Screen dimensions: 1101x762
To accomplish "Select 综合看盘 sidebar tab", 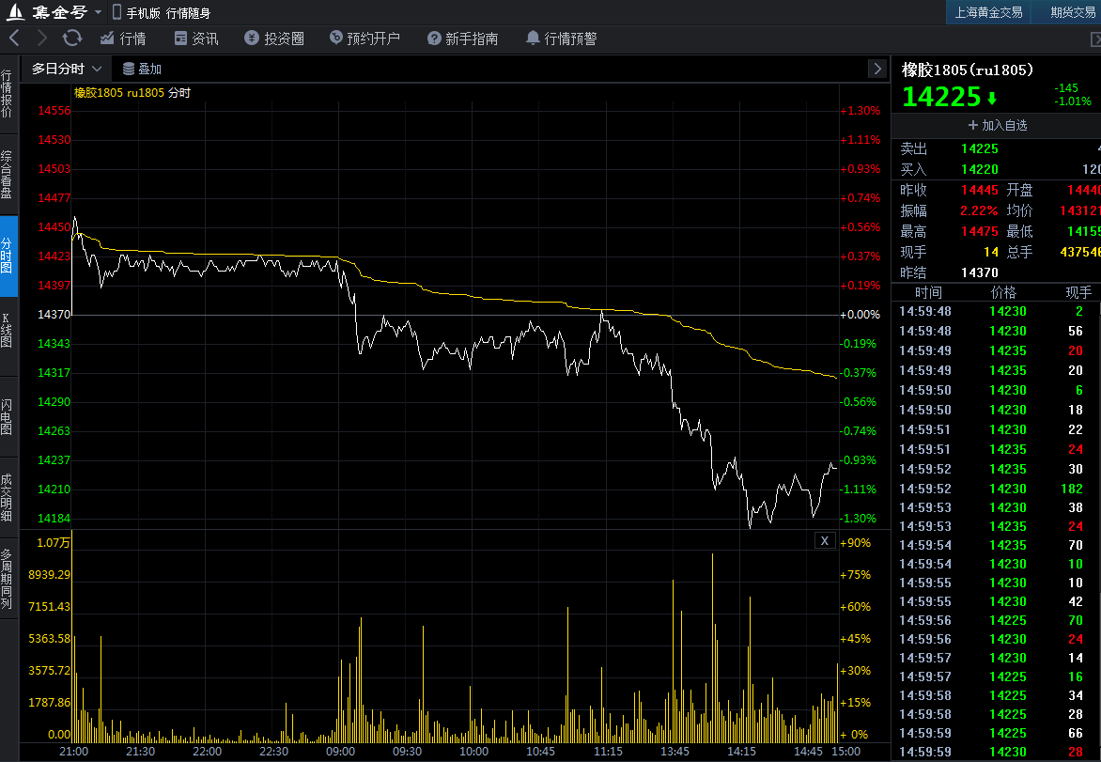I will (x=7, y=174).
